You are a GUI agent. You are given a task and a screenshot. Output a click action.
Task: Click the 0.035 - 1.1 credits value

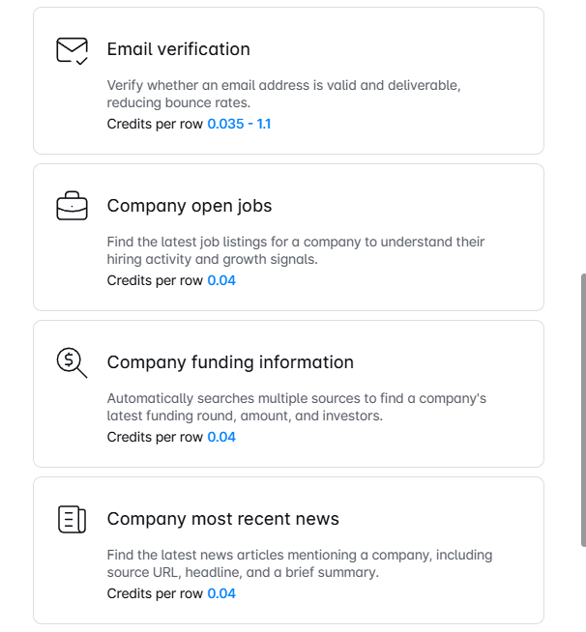(x=239, y=124)
